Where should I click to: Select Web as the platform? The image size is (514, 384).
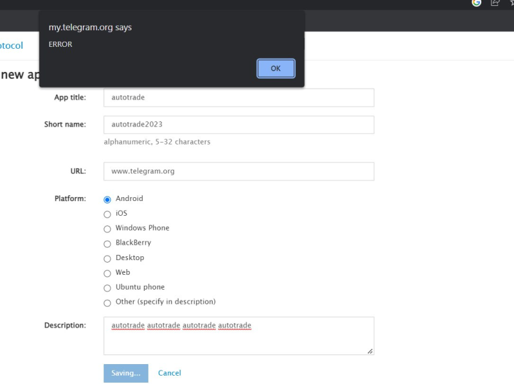107,274
